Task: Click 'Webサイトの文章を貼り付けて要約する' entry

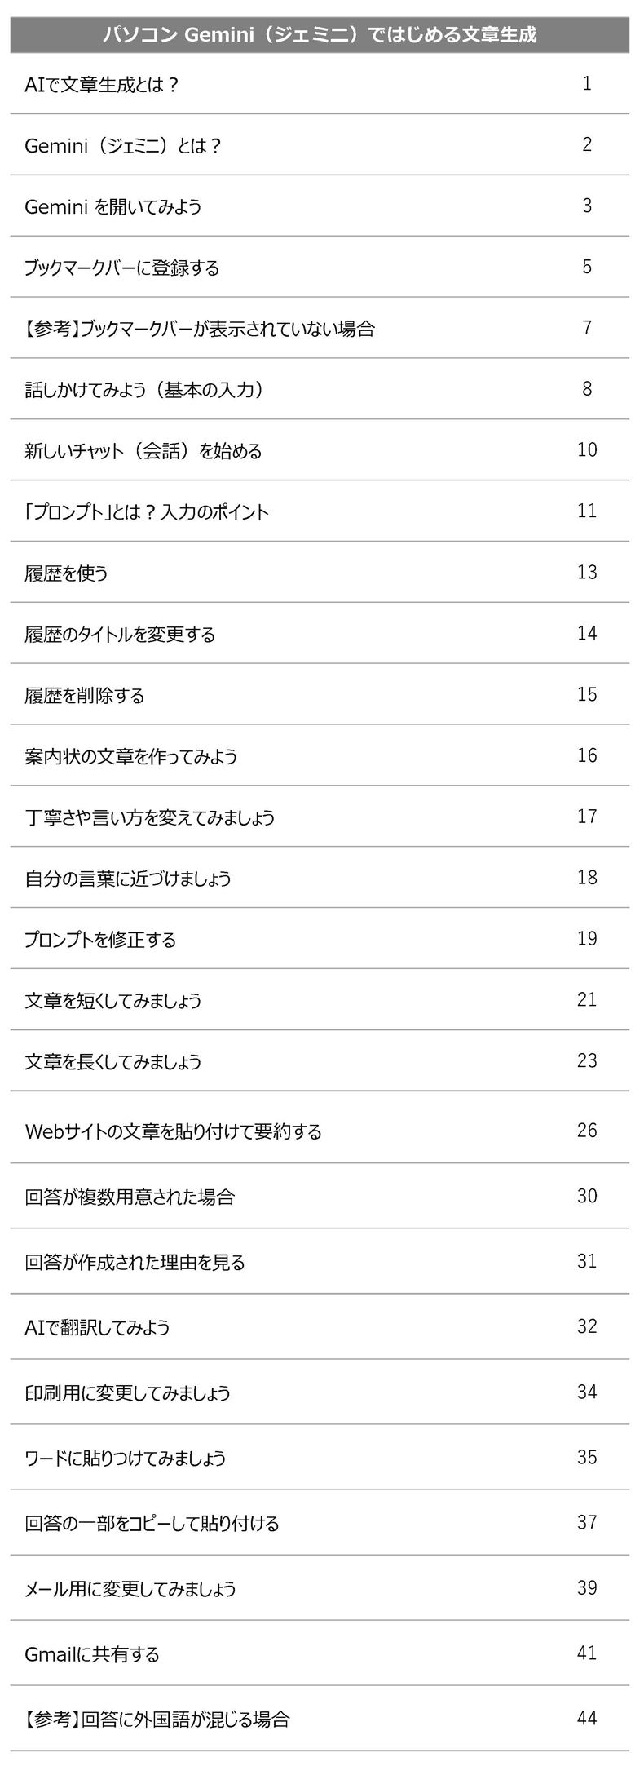Action: coord(174,1131)
